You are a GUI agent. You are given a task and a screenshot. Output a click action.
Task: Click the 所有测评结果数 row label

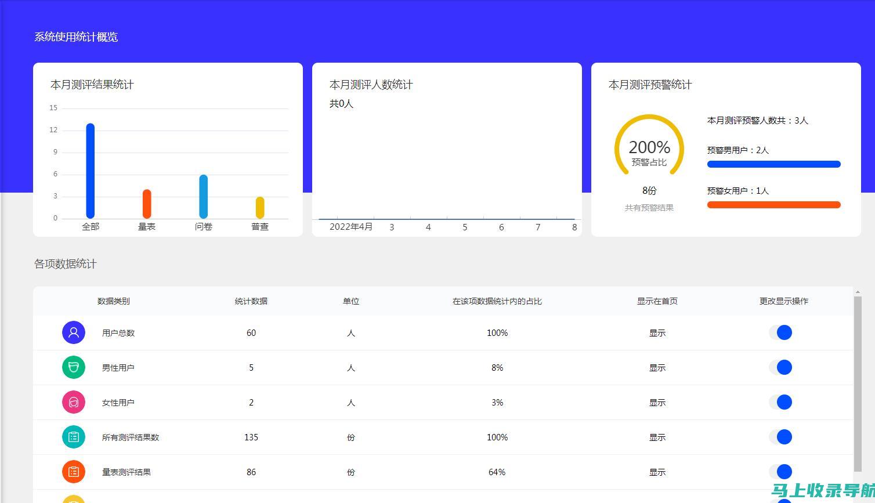131,437
